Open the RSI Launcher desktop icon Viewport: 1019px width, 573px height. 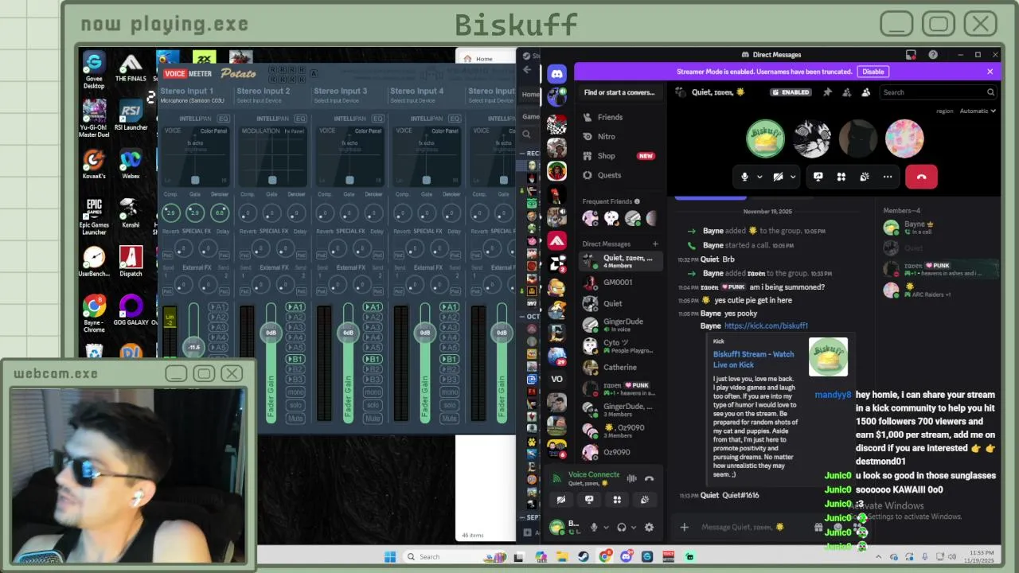click(131, 115)
